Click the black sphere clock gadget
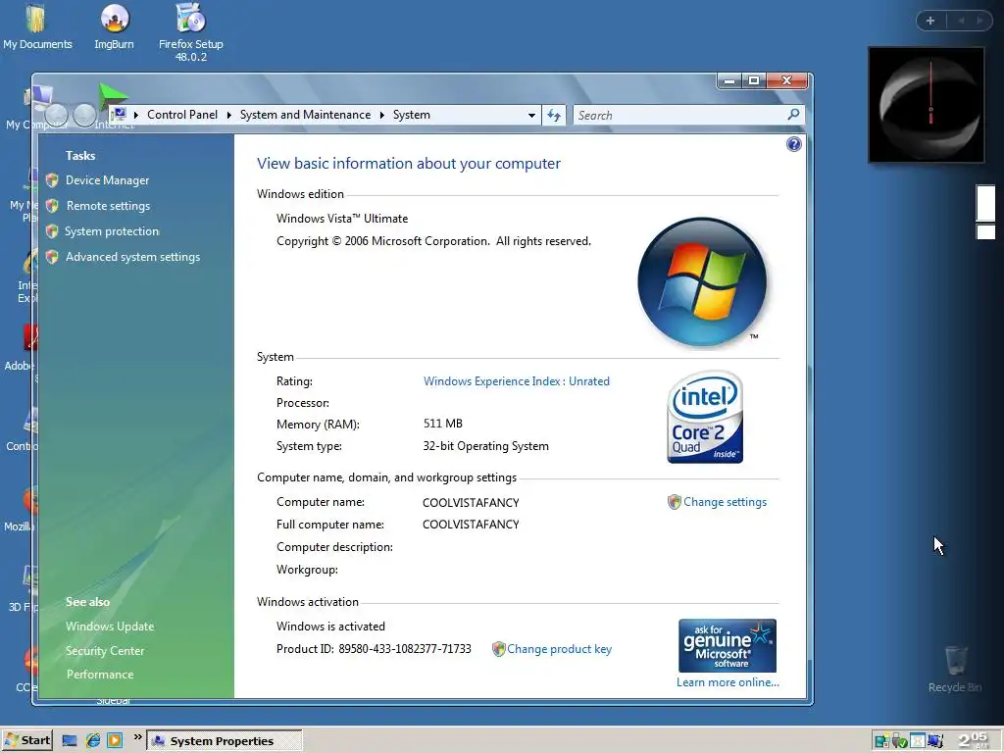Screen dimensions: 1004x753 tap(926, 104)
